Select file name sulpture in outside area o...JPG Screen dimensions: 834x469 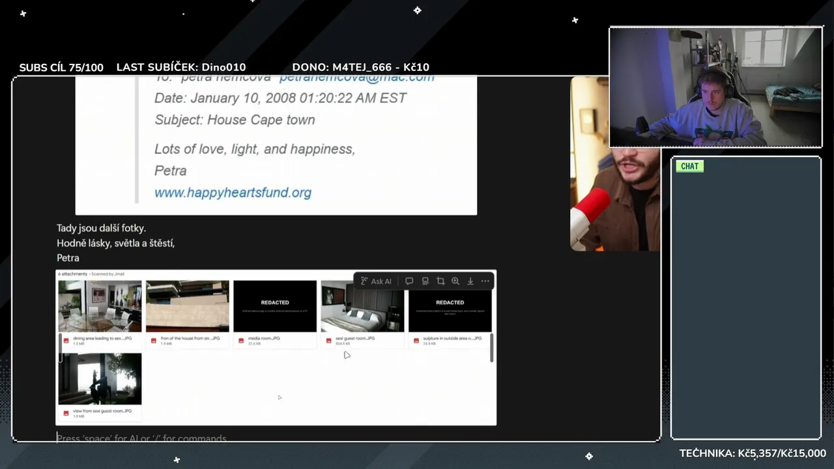pos(452,339)
